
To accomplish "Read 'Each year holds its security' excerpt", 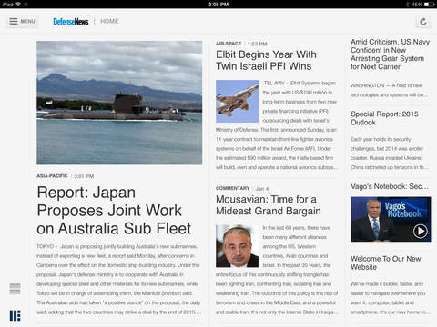I will (x=390, y=154).
